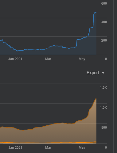Open the Export dropdown menu

(96, 73)
